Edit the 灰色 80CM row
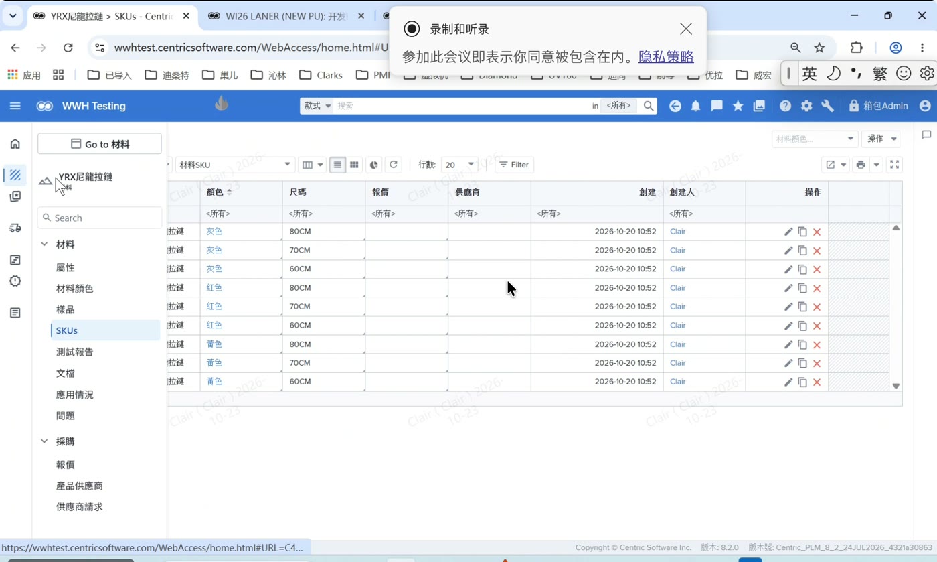The width and height of the screenshot is (937, 562). pos(788,232)
